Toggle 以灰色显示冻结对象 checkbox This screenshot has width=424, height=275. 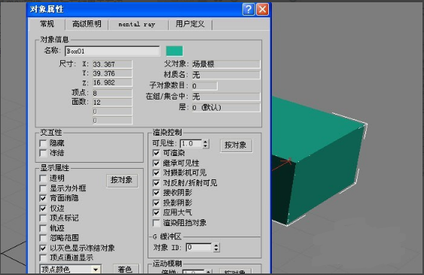[x=43, y=248]
